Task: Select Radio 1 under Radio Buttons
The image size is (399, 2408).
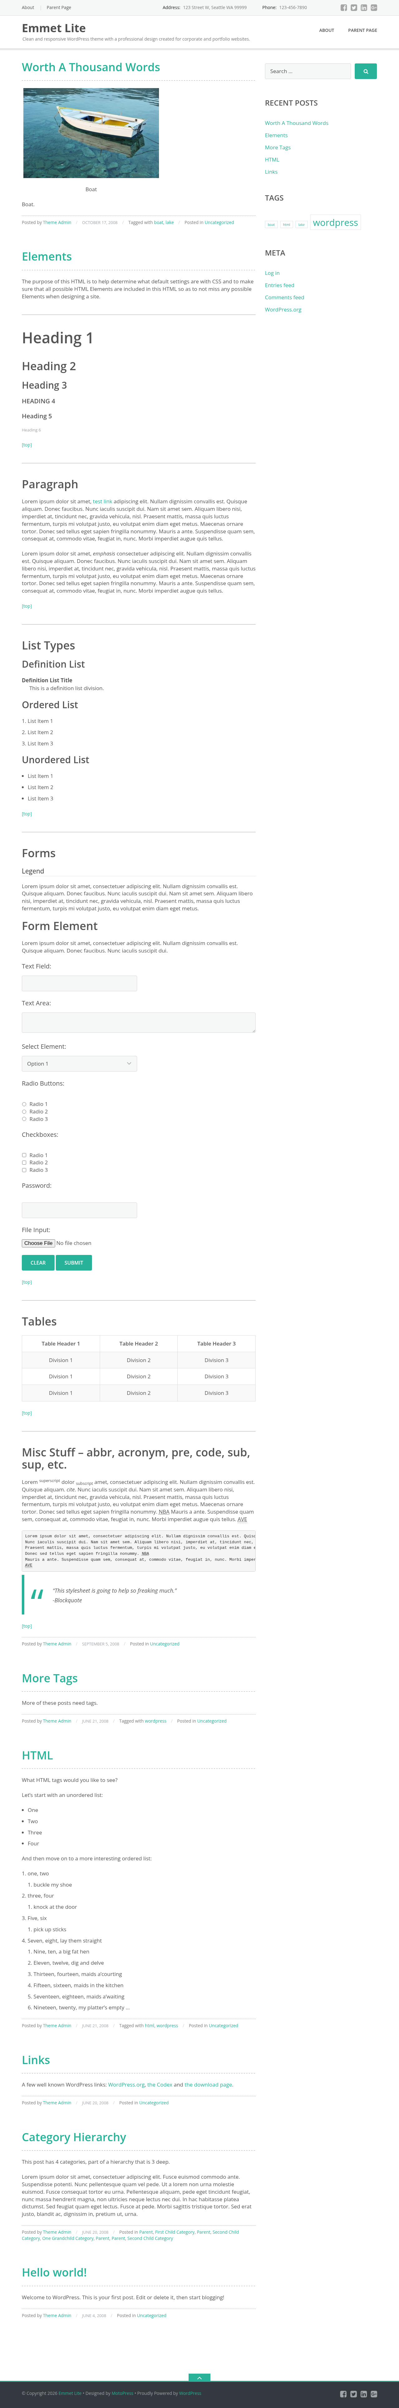Action: click(x=24, y=1104)
